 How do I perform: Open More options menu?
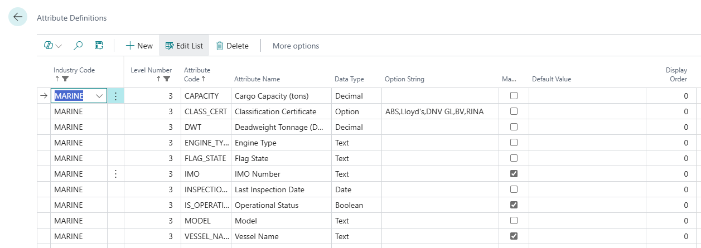point(296,46)
